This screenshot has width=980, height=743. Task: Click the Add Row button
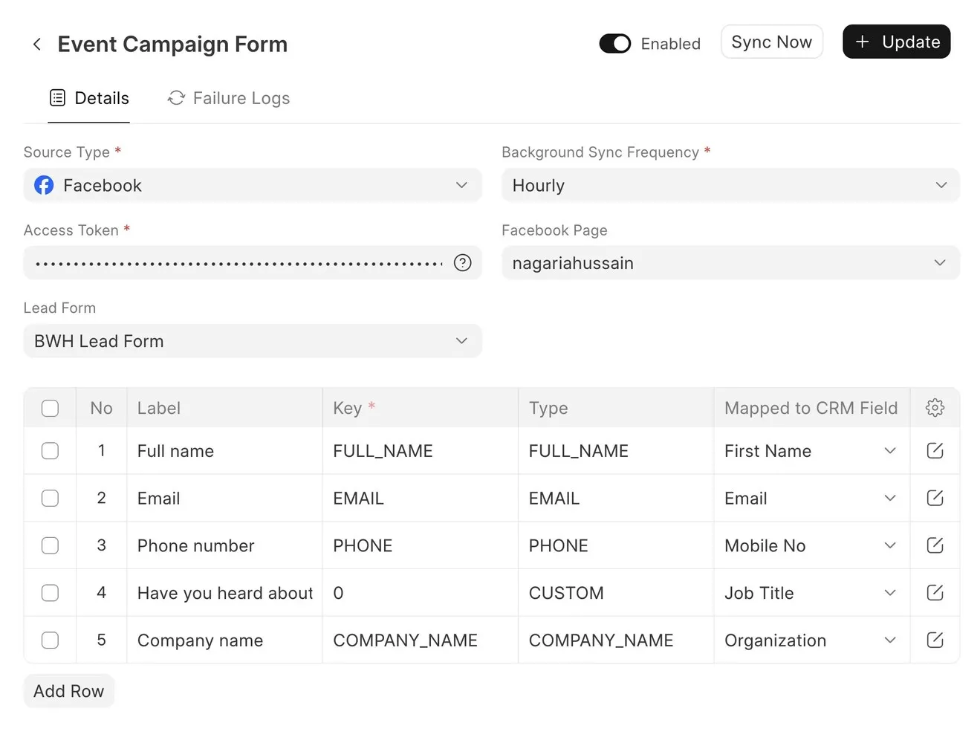pyautogui.click(x=69, y=691)
